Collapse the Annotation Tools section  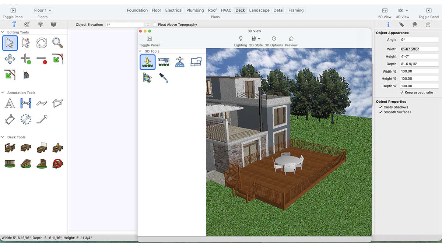[x=3, y=93]
